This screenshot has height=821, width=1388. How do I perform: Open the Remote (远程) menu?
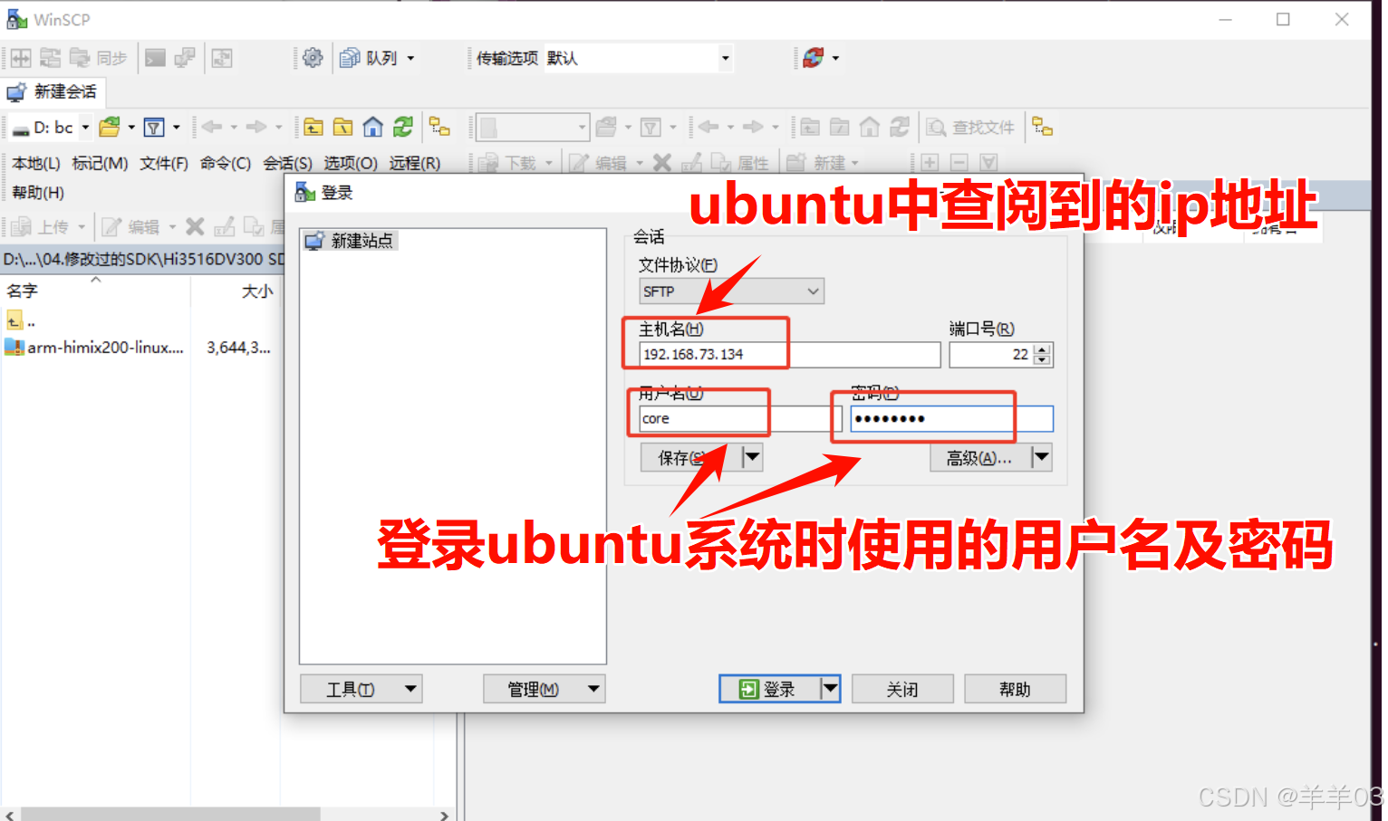coord(415,163)
